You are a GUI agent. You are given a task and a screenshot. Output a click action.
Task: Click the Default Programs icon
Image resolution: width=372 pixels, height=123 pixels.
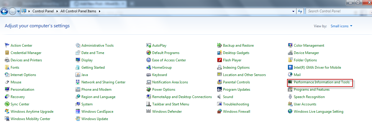click(149, 53)
